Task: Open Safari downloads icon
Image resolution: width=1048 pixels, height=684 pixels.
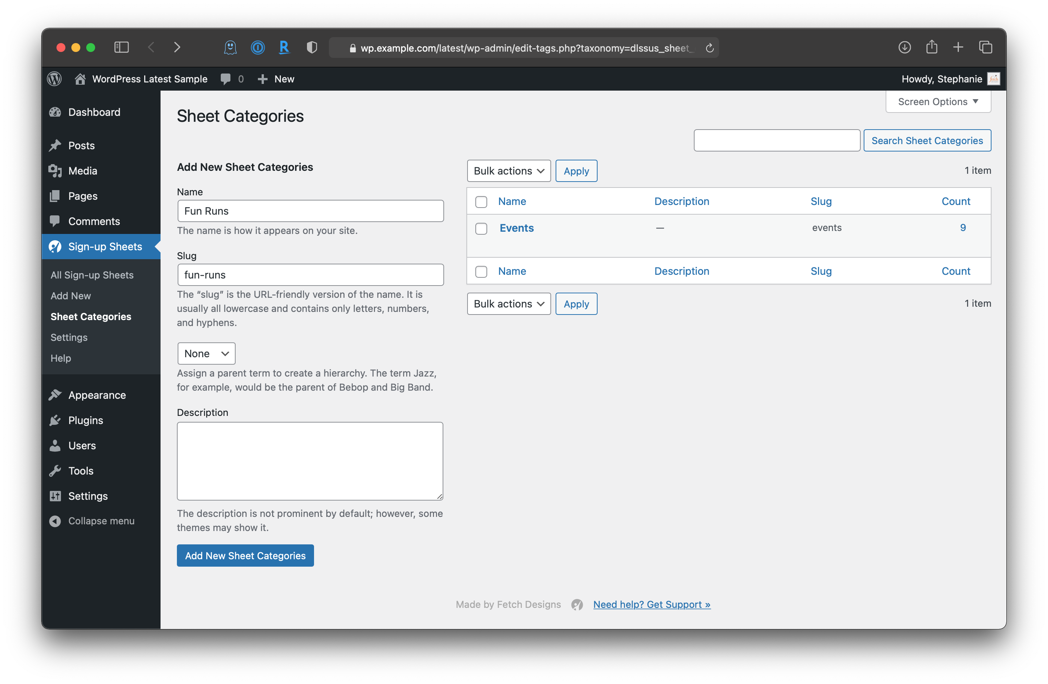Action: tap(905, 48)
